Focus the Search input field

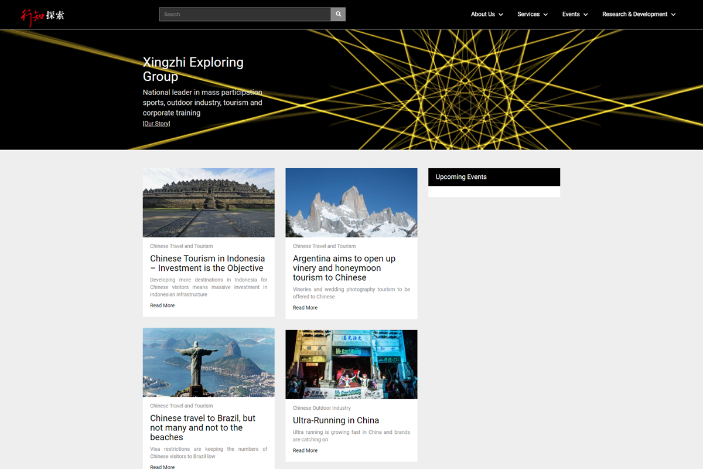click(x=245, y=14)
